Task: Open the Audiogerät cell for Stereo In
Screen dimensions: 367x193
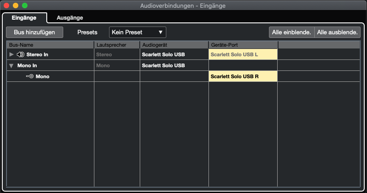Action: [174, 54]
